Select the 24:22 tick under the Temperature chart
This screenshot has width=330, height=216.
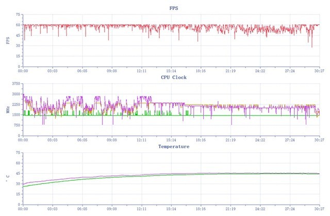(x=260, y=209)
